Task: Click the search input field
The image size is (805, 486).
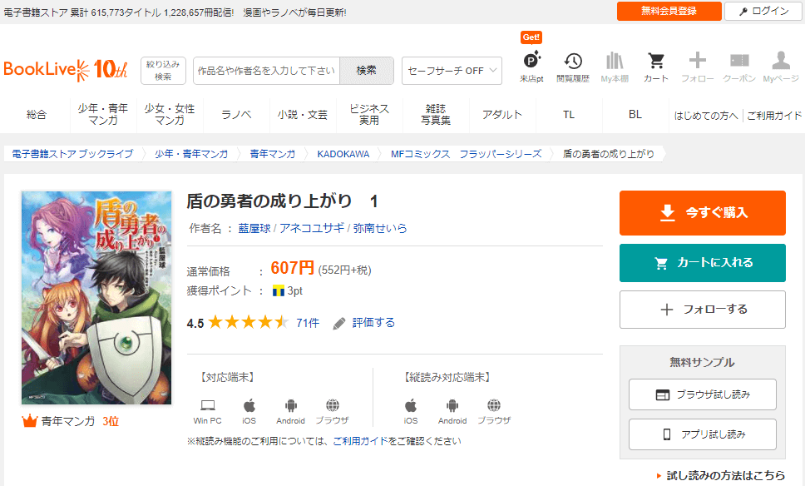Action: 266,71
